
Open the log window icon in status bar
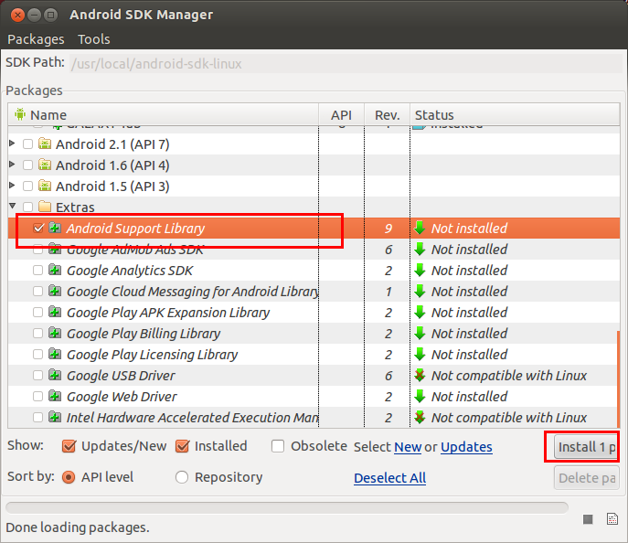pyautogui.click(x=612, y=518)
